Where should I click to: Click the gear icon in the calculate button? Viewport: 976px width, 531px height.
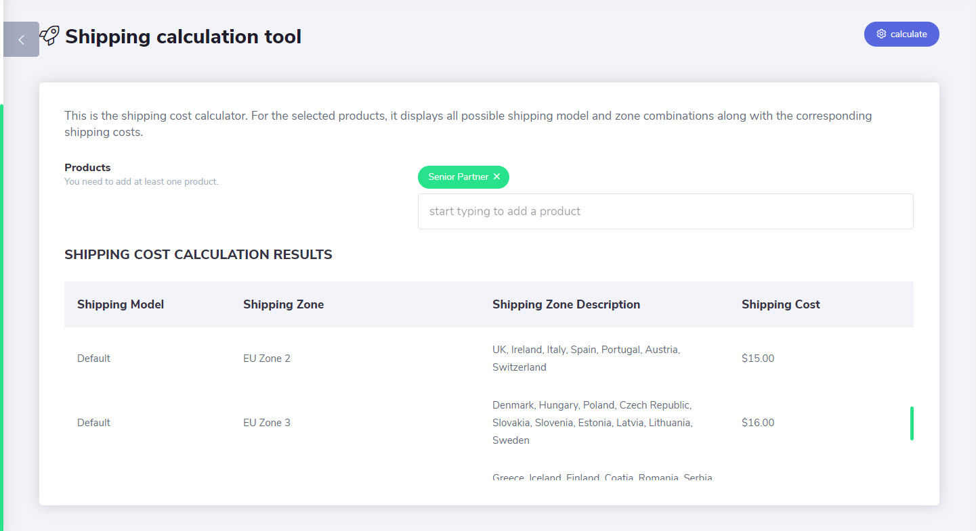(881, 34)
